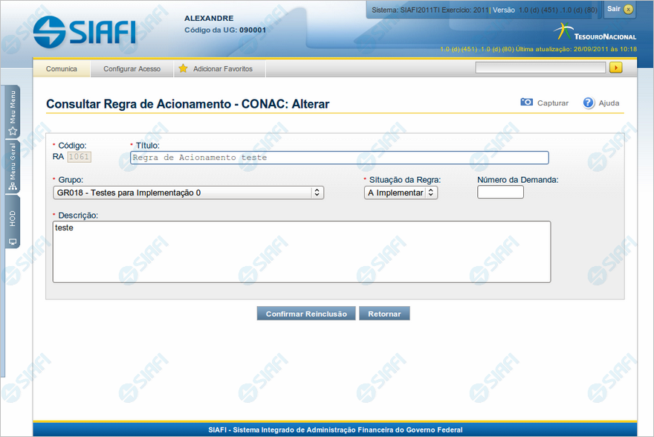654x437 pixels.
Task: Click the x icon on the Sair button
Action: 629,10
